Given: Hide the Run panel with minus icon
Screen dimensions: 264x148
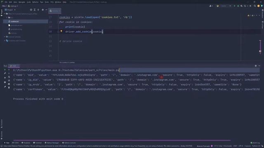Looking at the screenshot, I should pyautogui.click(x=259, y=66).
